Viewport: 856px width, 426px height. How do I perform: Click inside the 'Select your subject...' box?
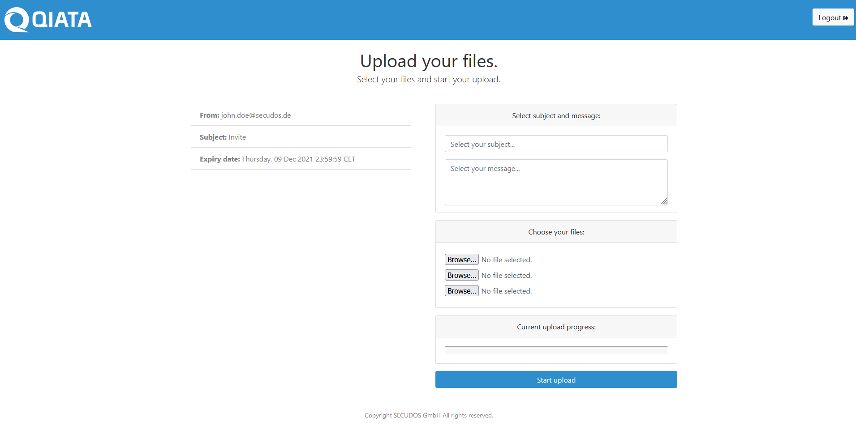pyautogui.click(x=556, y=144)
